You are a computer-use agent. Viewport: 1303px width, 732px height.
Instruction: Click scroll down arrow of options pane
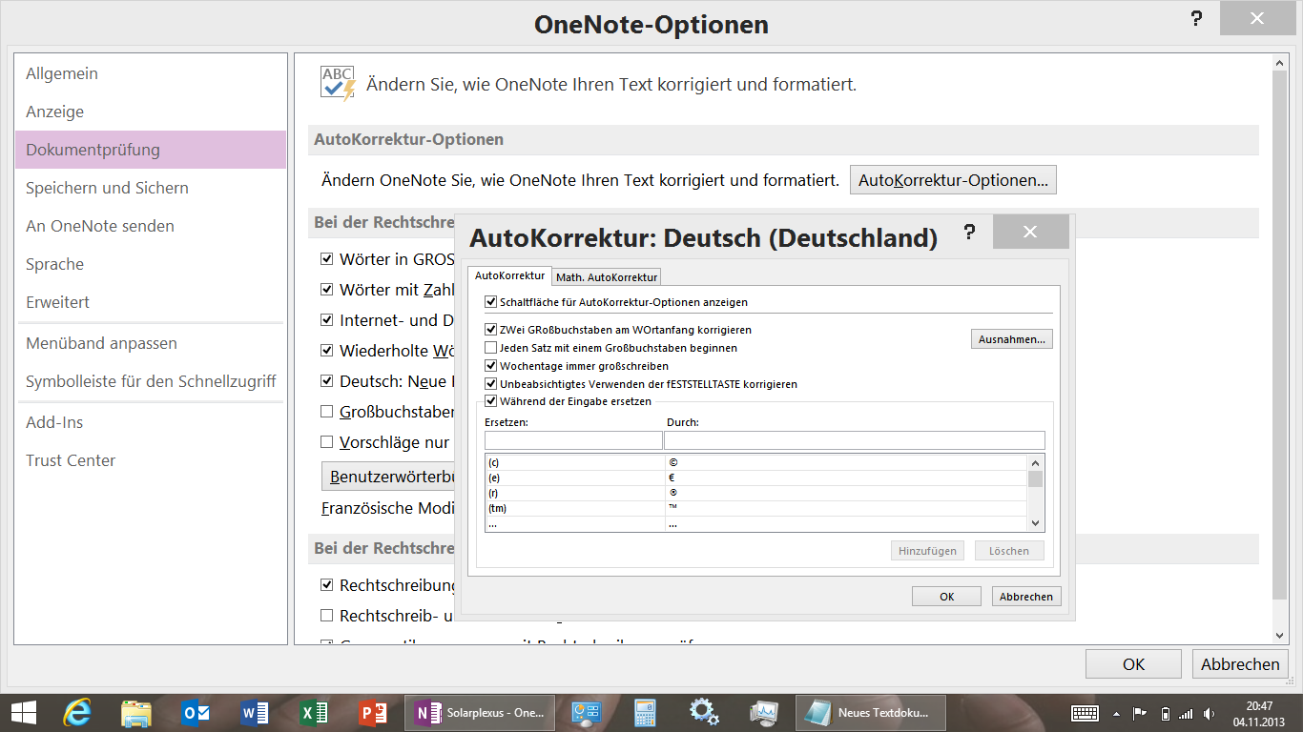[1281, 636]
